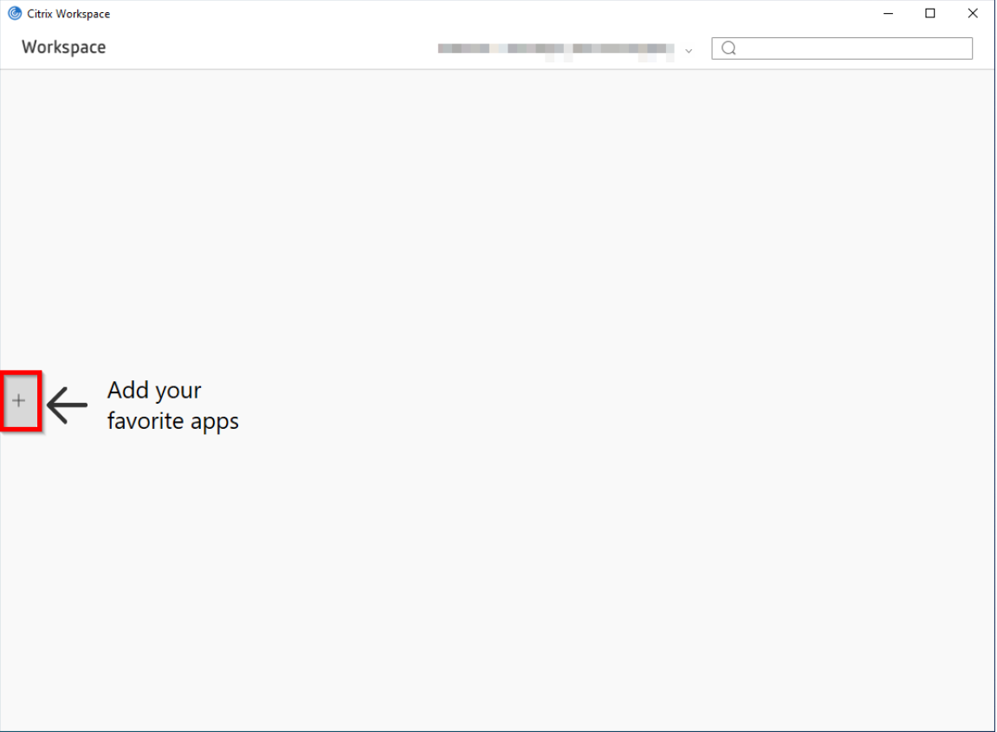Open the blurred account name menu
The width and height of the screenshot is (997, 732).
[554, 49]
